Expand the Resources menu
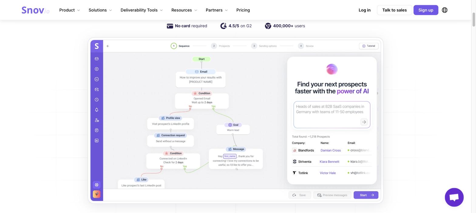The image size is (476, 213). (x=184, y=10)
